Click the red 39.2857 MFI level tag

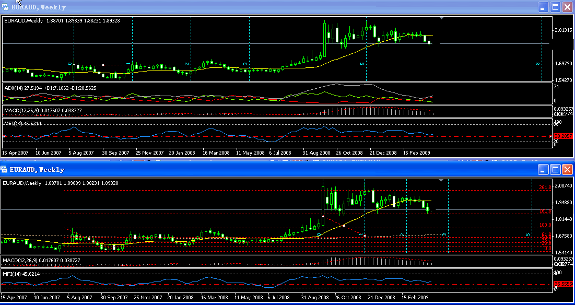pos(563,136)
